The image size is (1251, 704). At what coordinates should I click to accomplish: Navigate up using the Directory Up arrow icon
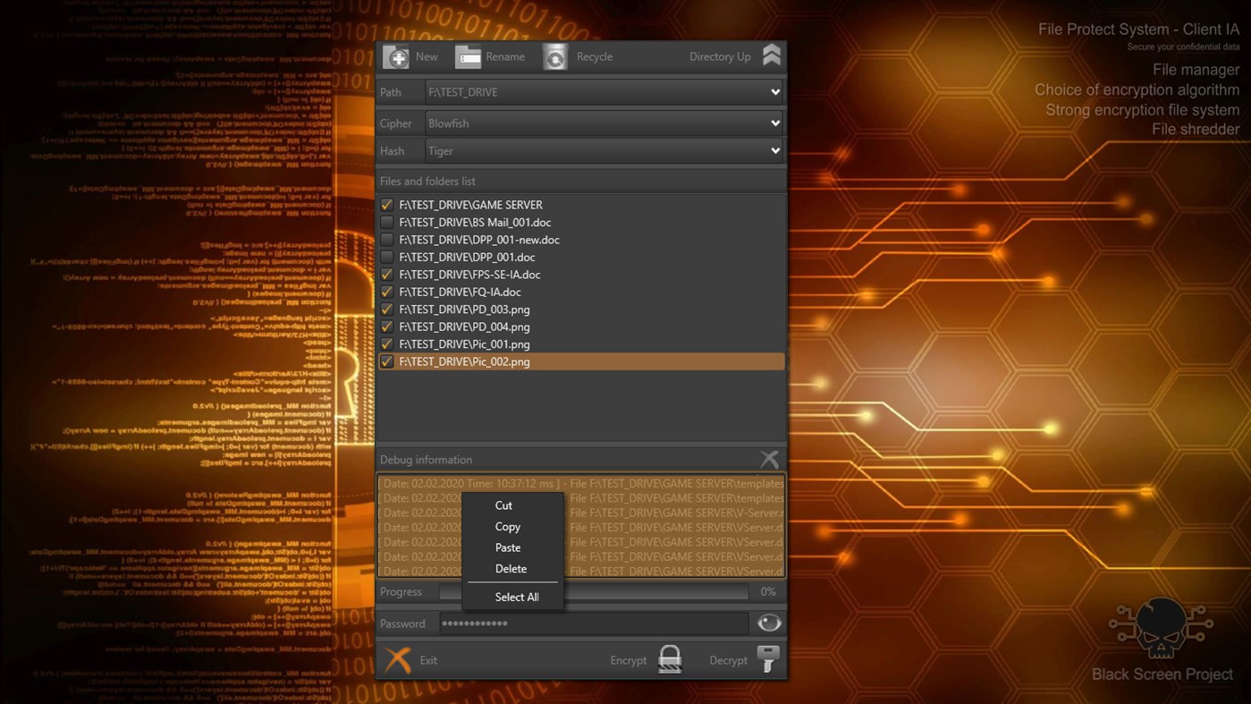[x=770, y=54]
